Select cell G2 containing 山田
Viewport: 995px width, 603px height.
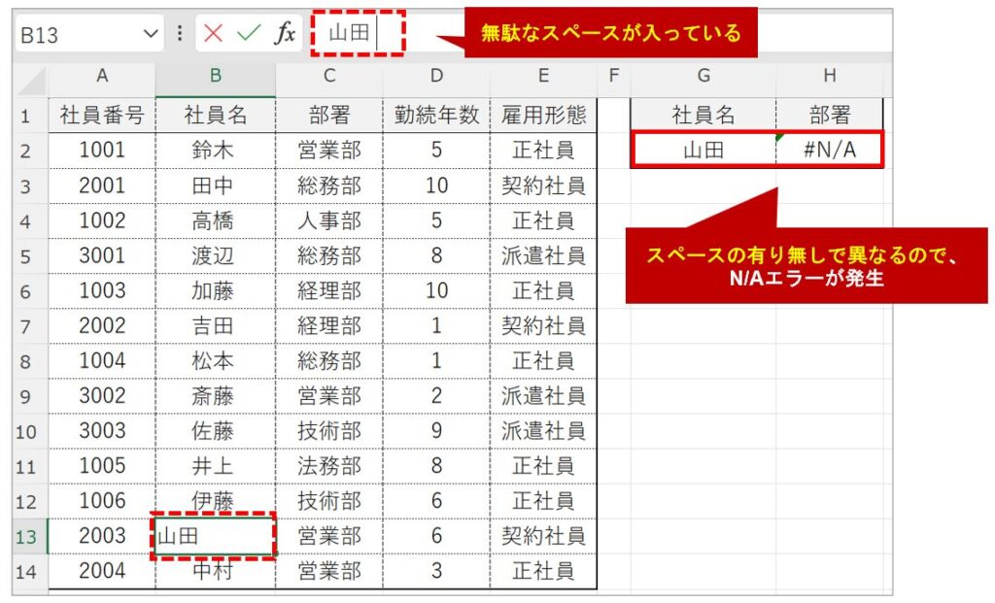pos(703,151)
